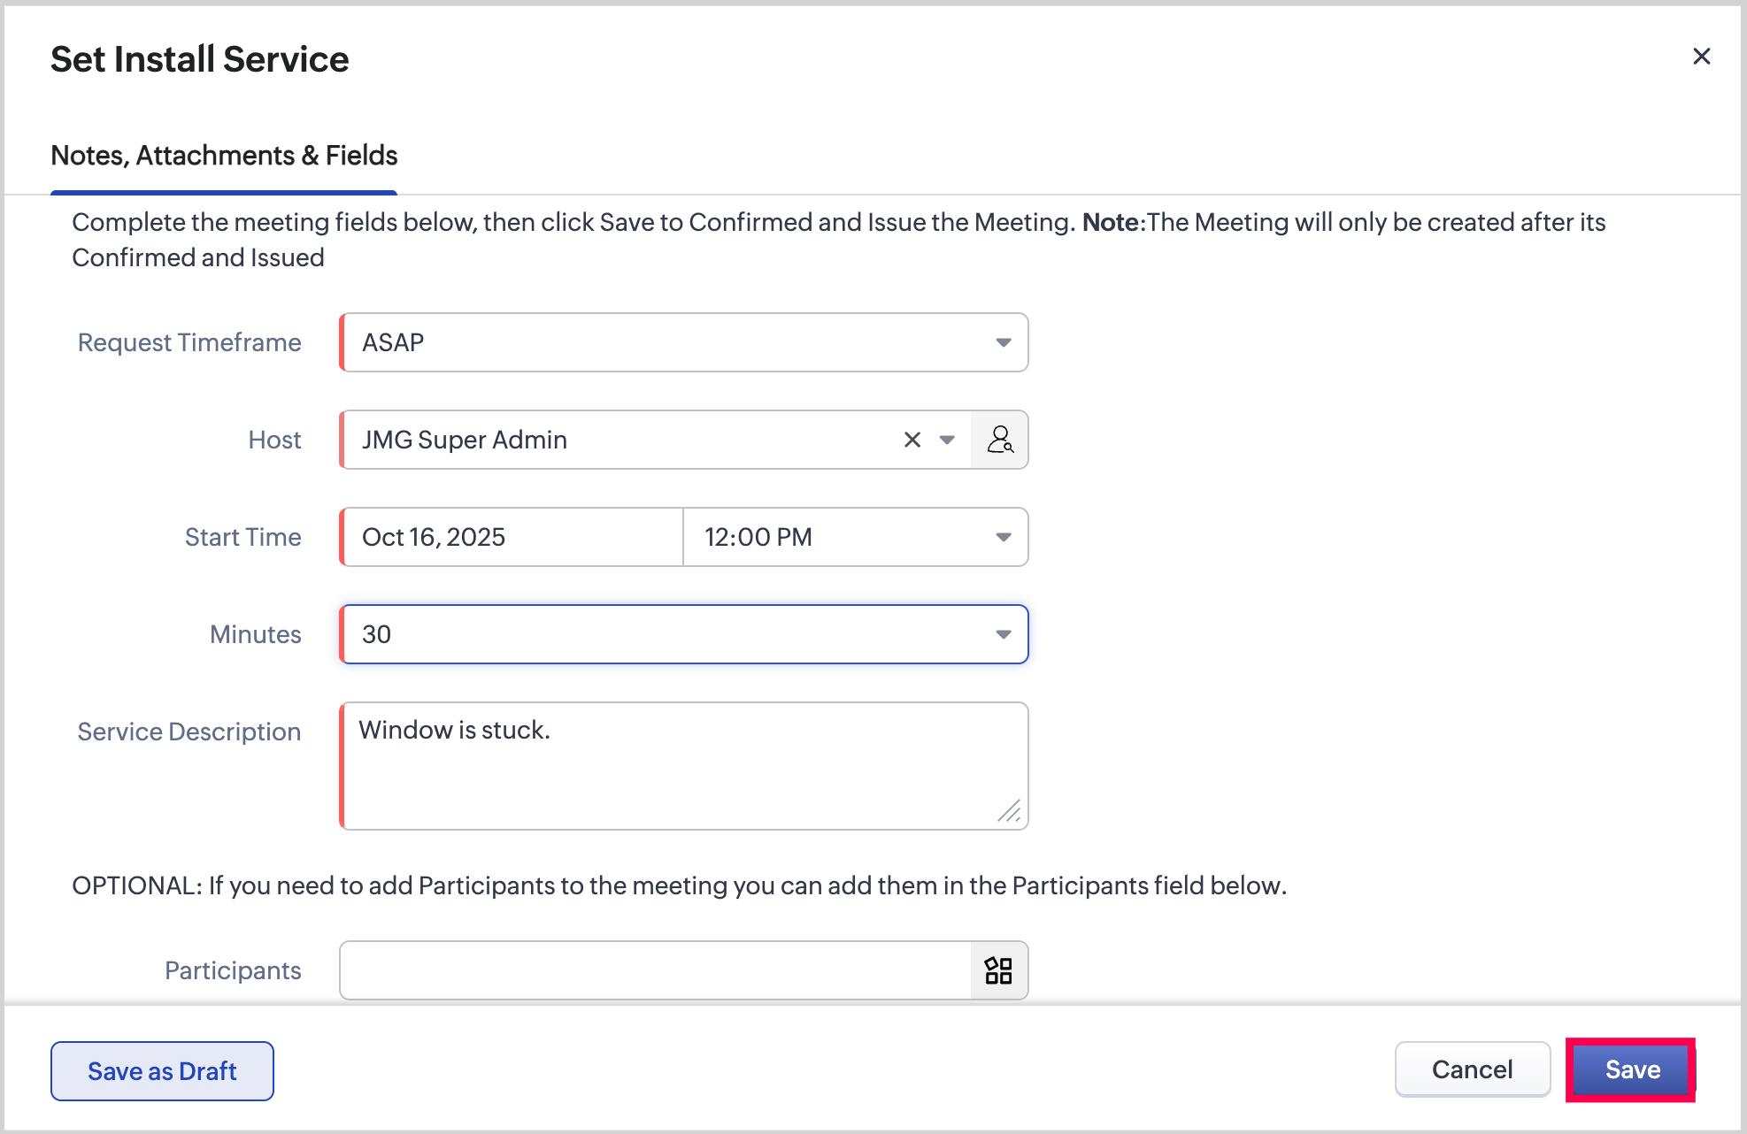The height and width of the screenshot is (1134, 1747).
Task: Open the Participants selector grid icon
Action: click(x=998, y=970)
